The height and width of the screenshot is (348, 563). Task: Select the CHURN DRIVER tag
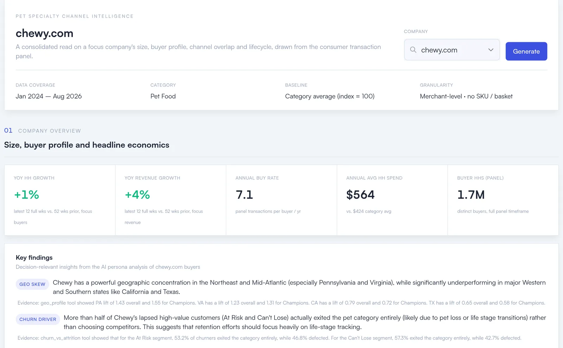[x=38, y=319]
